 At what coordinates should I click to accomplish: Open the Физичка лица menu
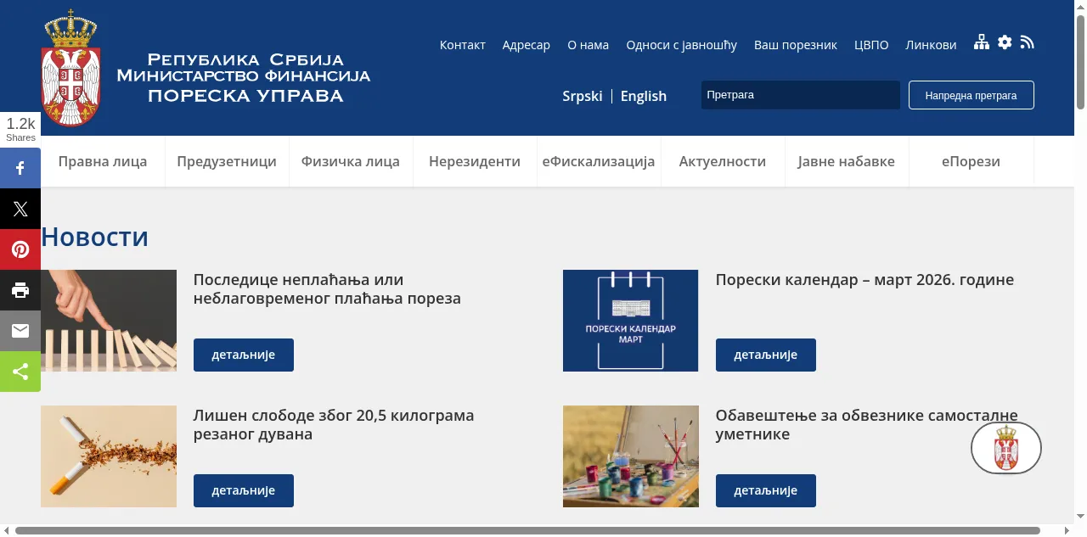click(351, 161)
